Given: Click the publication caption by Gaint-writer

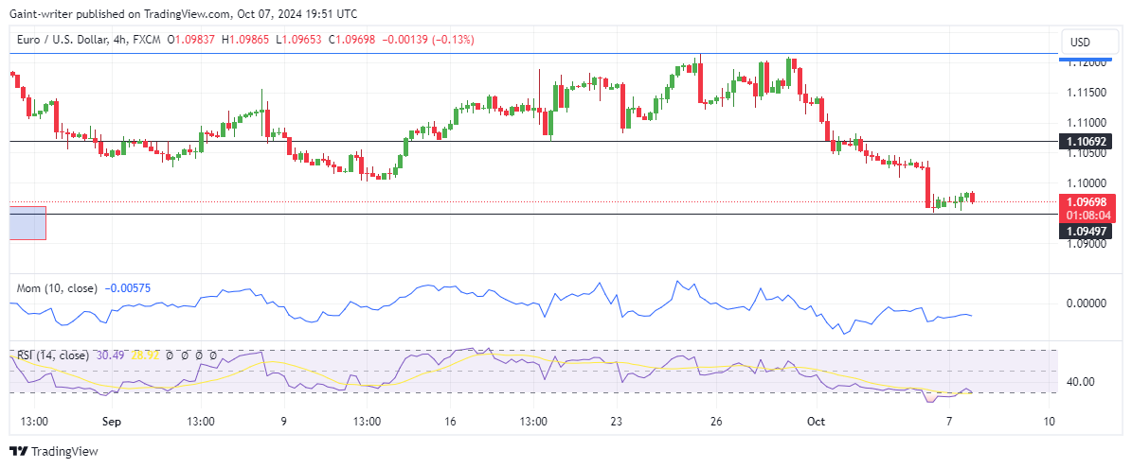Looking at the screenshot, I should click(x=183, y=13).
